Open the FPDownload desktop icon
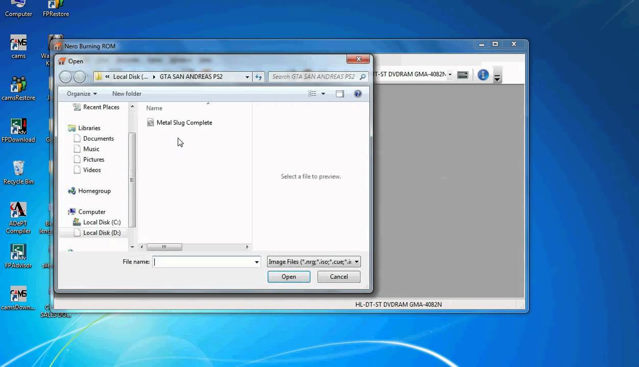The width and height of the screenshot is (639, 367). coord(18,130)
